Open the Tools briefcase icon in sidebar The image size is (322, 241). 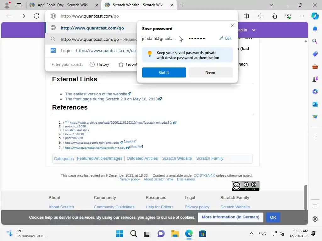coord(315,67)
